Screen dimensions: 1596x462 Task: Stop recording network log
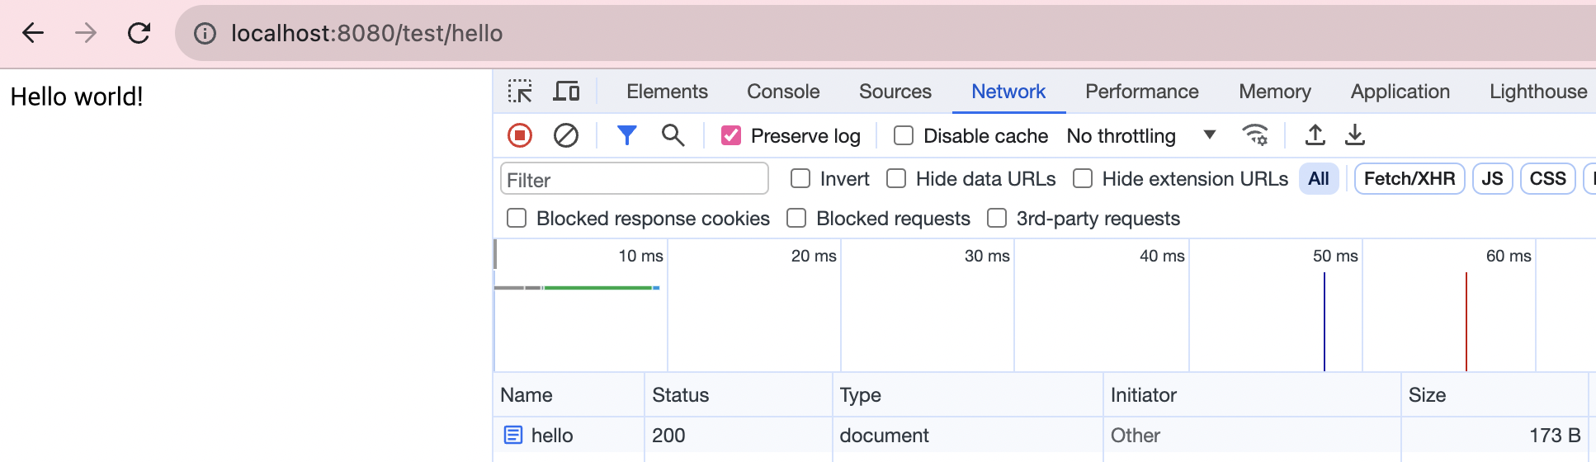coord(520,135)
